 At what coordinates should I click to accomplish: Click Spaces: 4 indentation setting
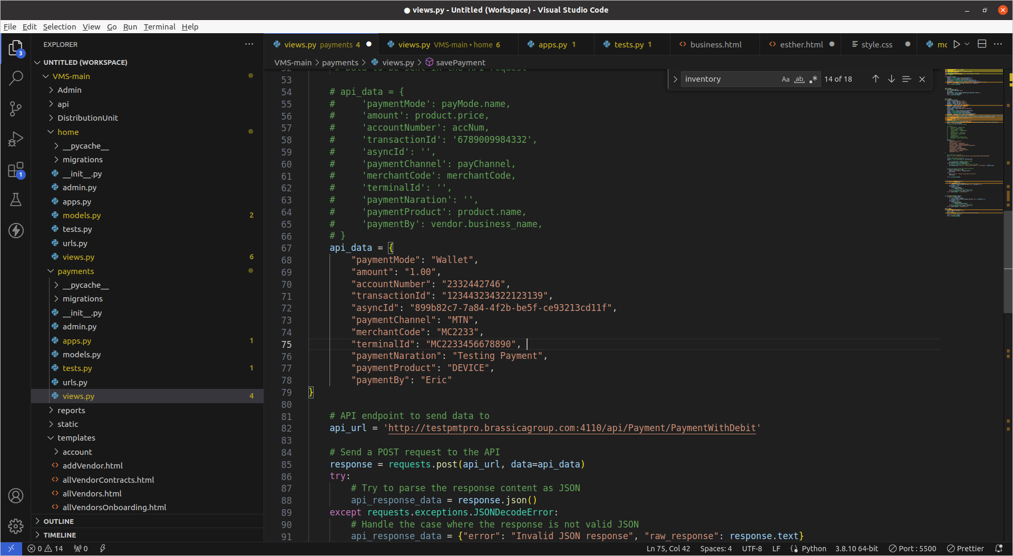[716, 549]
